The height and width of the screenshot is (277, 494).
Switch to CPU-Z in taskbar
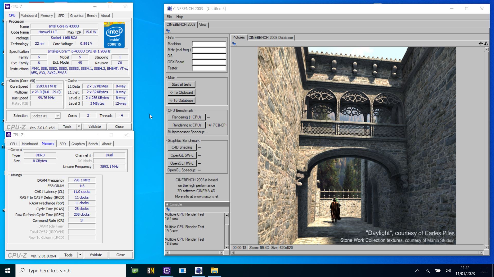pos(167,271)
